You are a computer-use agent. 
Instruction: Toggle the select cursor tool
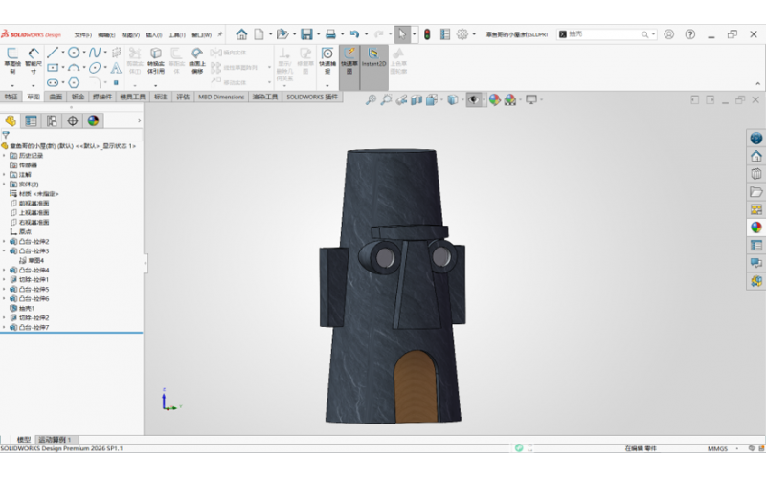coord(401,34)
